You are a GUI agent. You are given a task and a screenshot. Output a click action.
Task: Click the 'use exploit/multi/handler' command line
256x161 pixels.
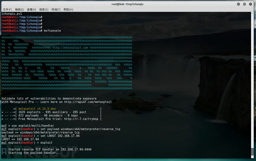point(33,126)
